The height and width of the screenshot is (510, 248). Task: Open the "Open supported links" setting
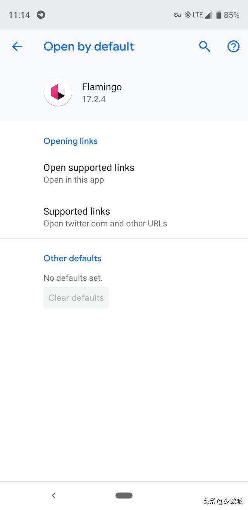pos(124,173)
